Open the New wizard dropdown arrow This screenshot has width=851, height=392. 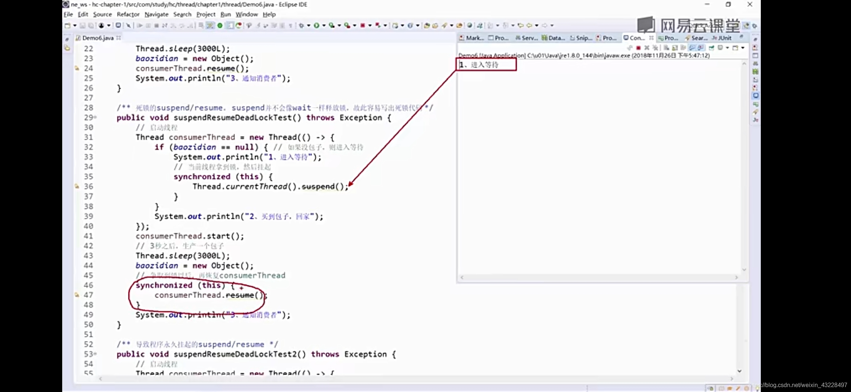[75, 25]
